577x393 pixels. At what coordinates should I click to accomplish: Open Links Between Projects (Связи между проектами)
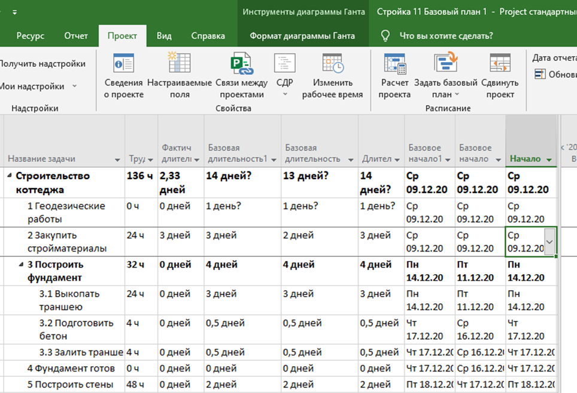[241, 76]
